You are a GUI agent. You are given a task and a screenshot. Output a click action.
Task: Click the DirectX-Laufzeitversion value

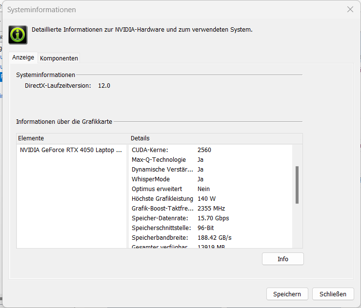(104, 86)
